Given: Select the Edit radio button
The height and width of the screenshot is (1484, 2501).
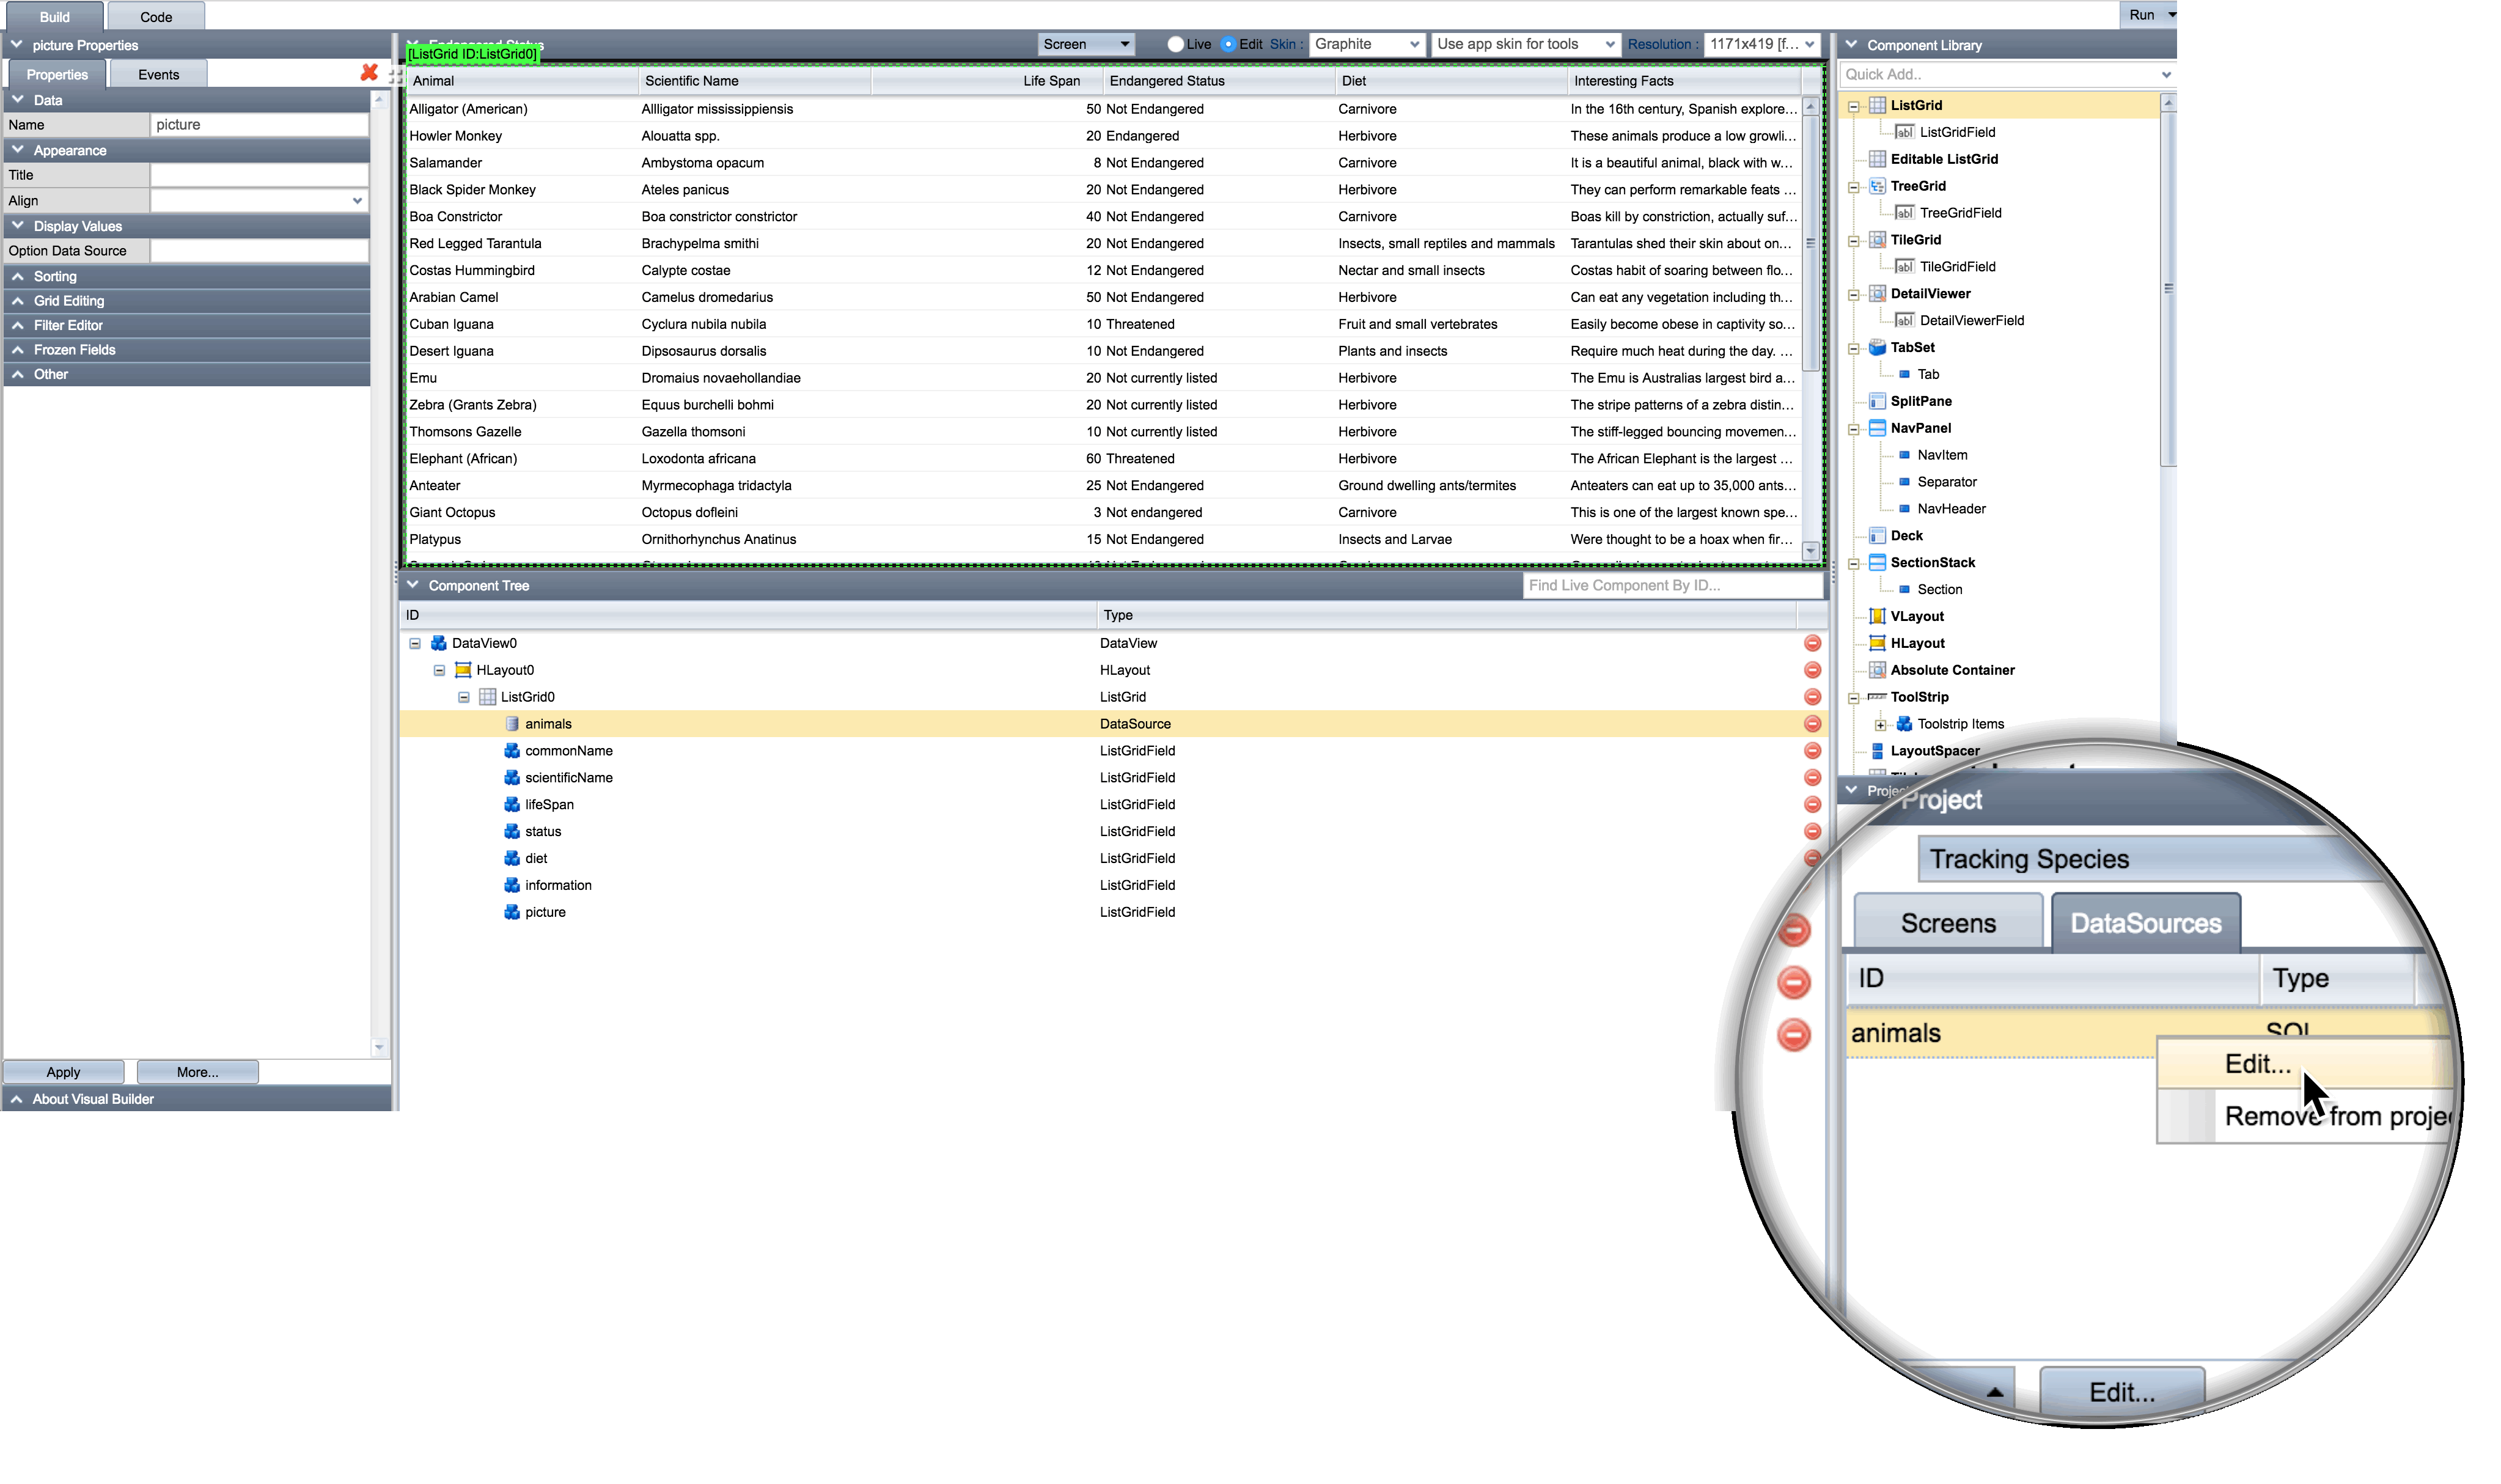Looking at the screenshot, I should coord(1228,44).
